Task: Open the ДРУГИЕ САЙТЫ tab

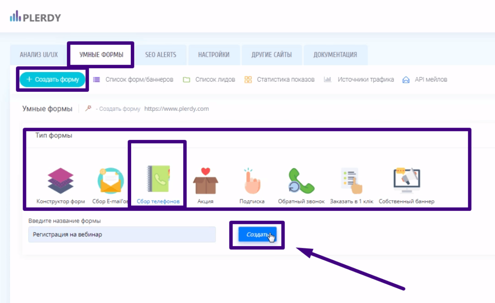Action: coord(271,55)
